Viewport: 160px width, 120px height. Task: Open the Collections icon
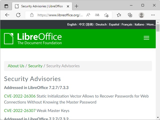[130, 15]
